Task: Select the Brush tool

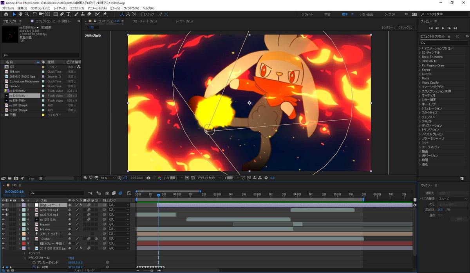Action: 77,14
